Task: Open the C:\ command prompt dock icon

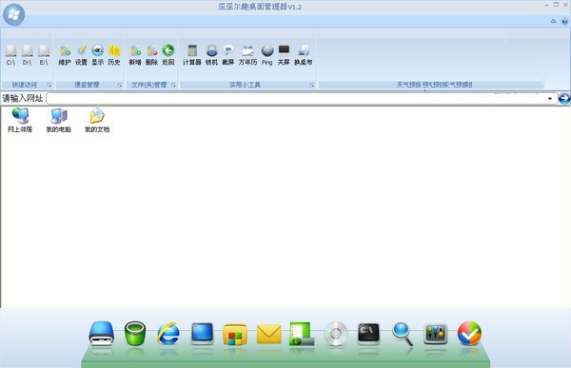Action: pyautogui.click(x=368, y=334)
